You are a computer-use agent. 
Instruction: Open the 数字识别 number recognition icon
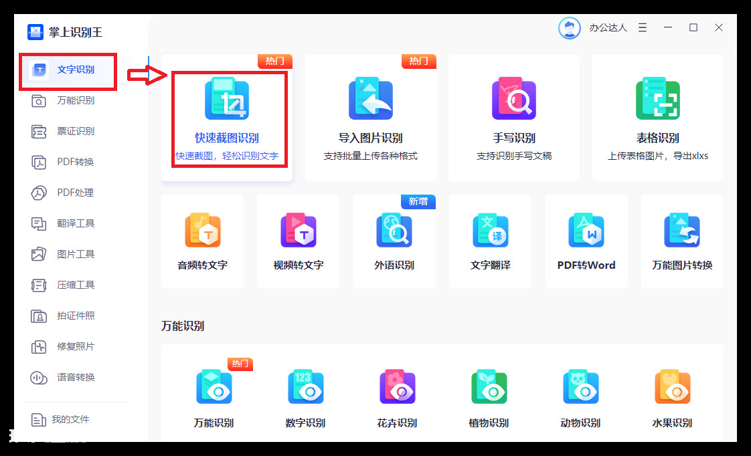[x=306, y=386]
